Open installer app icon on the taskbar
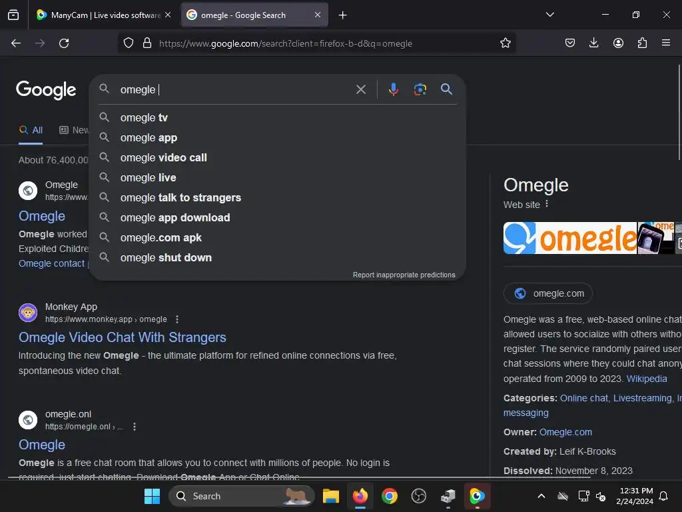The image size is (682, 512). [x=448, y=496]
